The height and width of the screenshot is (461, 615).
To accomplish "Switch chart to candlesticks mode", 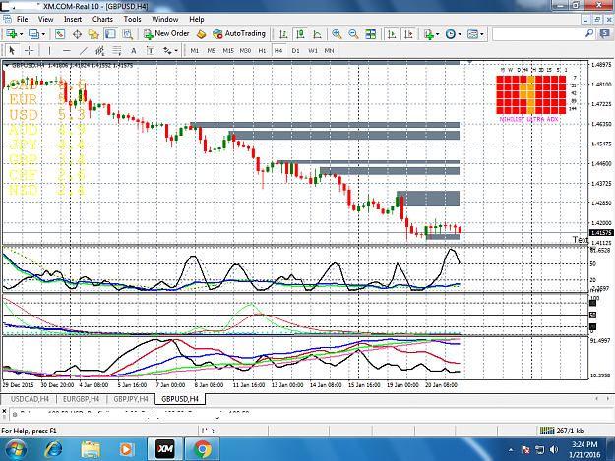I will [300, 34].
